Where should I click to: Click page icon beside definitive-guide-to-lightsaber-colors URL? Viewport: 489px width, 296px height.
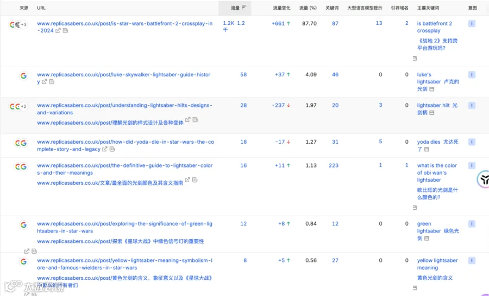(x=195, y=179)
